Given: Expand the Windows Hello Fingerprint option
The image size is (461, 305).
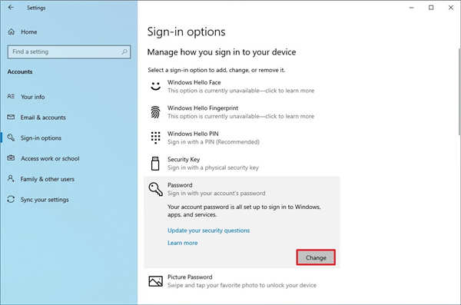Looking at the screenshot, I should pos(242,112).
